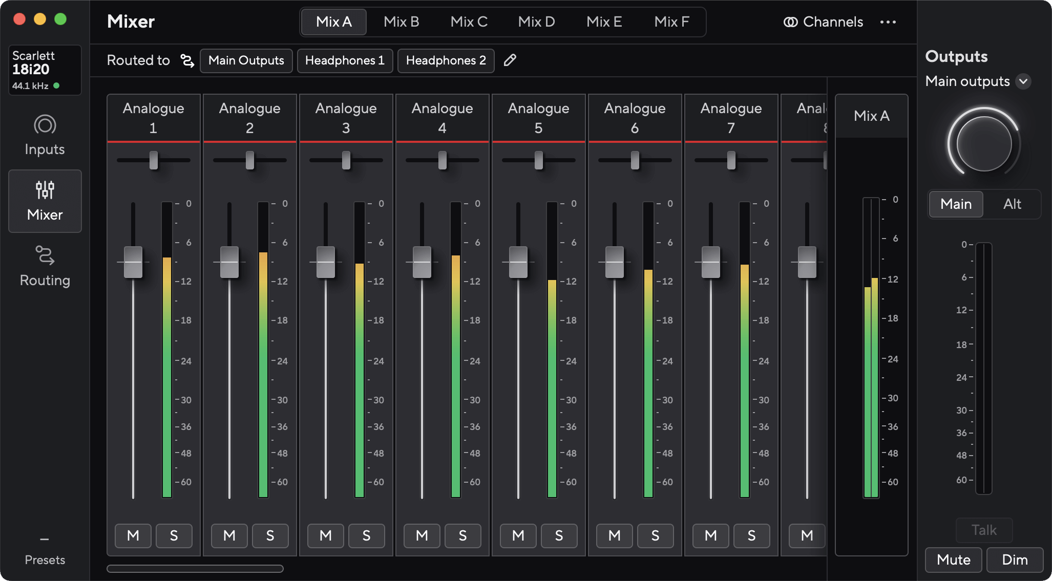The image size is (1052, 581).
Task: Click the Analogue 1 channel name
Action: click(154, 118)
